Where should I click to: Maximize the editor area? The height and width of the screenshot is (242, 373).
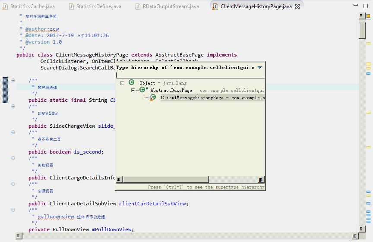(x=366, y=6)
